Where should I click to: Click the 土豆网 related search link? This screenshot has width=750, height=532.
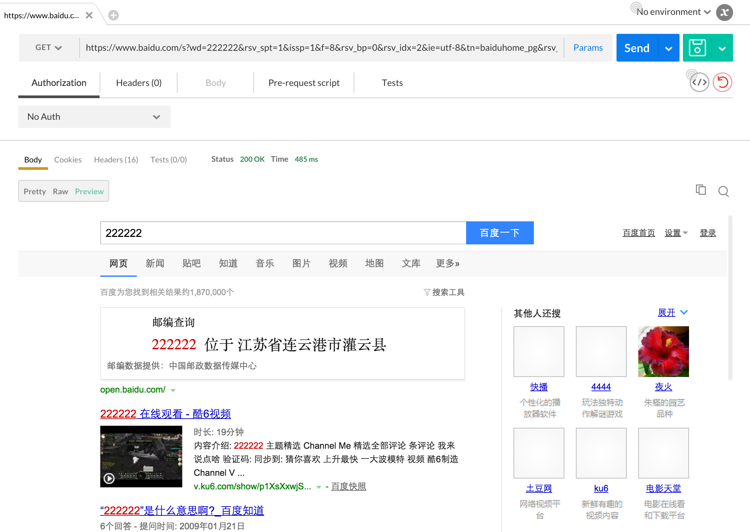tap(539, 488)
